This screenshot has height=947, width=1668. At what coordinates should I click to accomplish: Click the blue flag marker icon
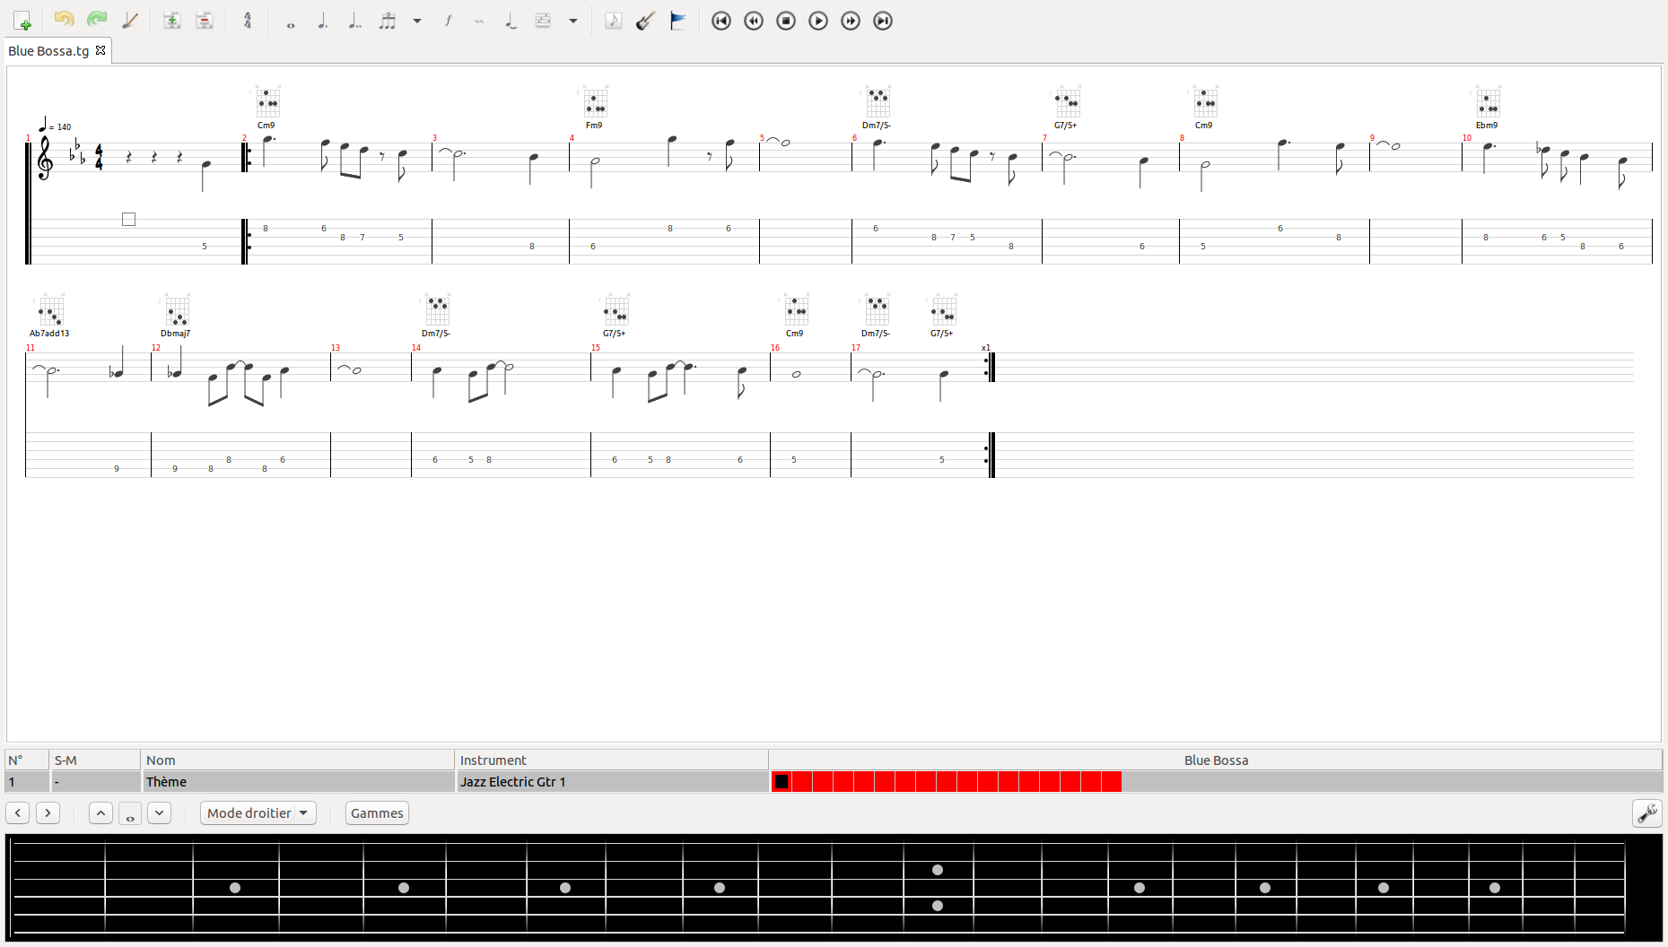pyautogui.click(x=678, y=21)
